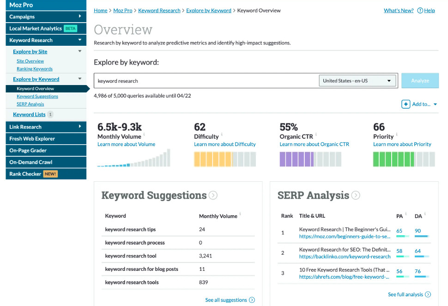Open the Add to dropdown arrow
Viewport: 448px width, 306px height.
(435, 104)
